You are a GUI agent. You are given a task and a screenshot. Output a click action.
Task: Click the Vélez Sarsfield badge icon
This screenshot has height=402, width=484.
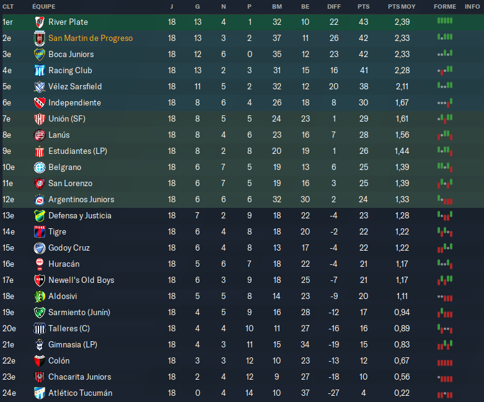(40, 86)
